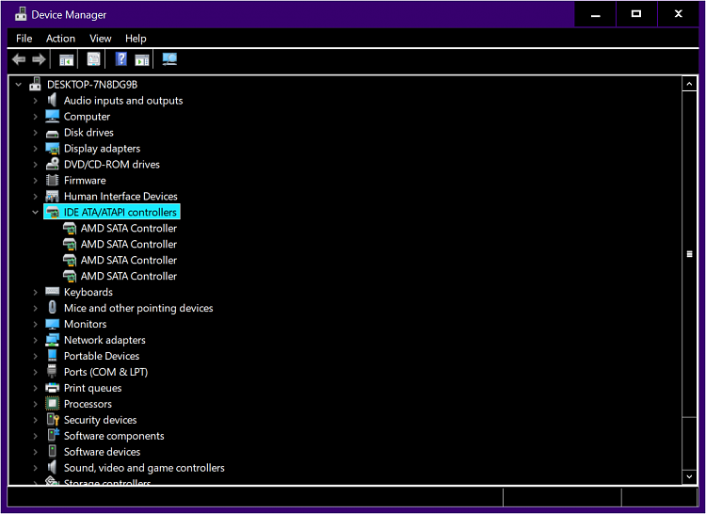Screen dimensions: 706x514
Task: Expand the Portable Devices node
Action: tap(35, 356)
